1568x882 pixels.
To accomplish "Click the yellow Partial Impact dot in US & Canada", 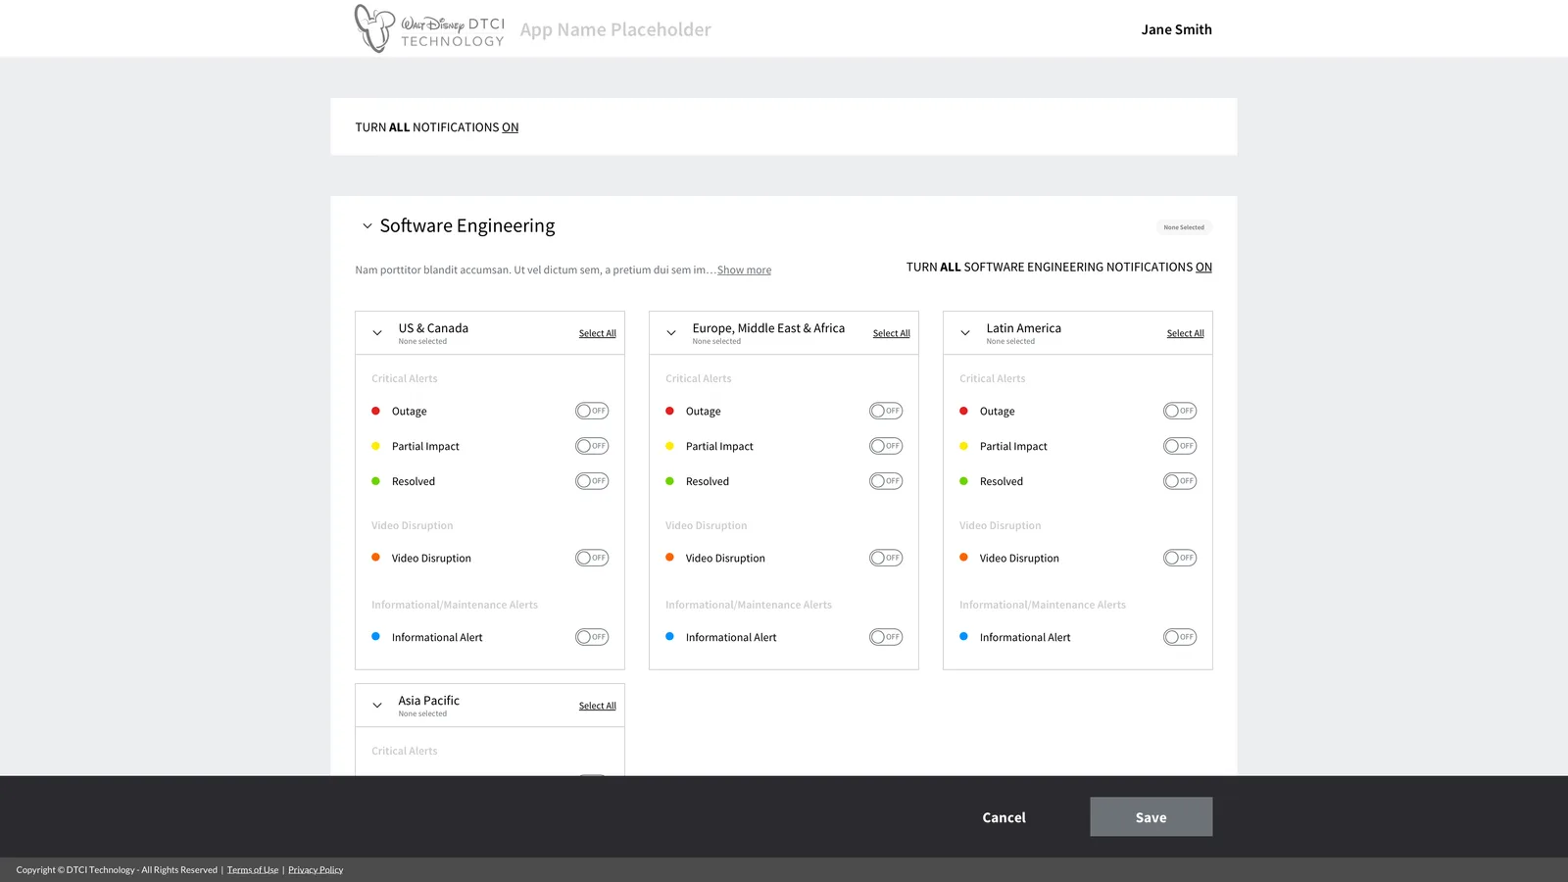I will [x=375, y=446].
